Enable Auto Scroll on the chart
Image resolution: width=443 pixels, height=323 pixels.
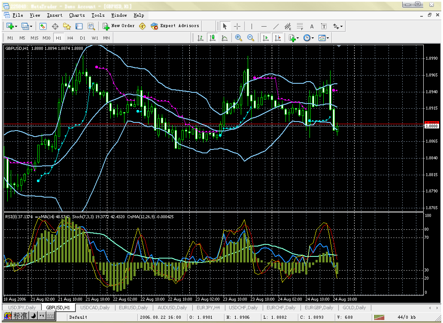point(265,38)
